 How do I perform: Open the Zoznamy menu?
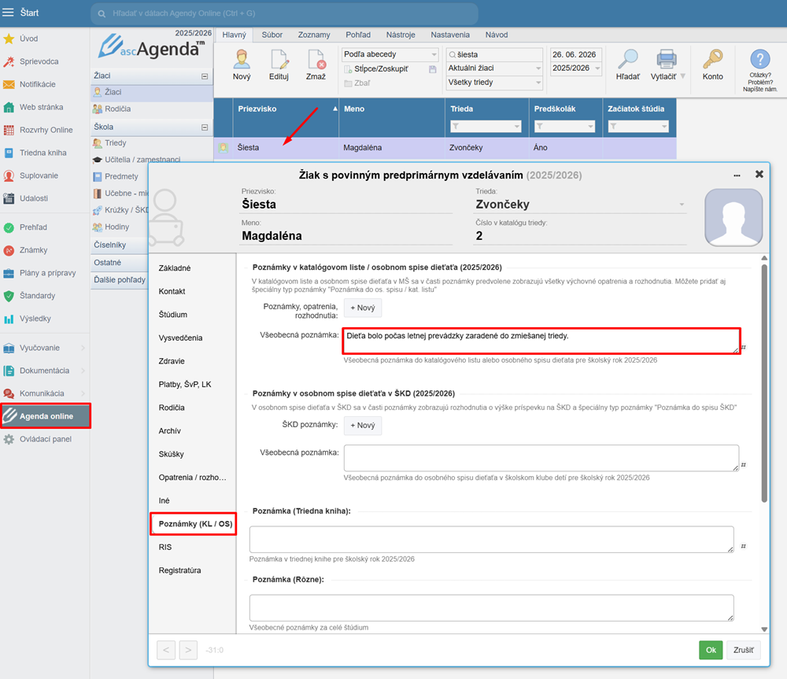pyautogui.click(x=314, y=35)
